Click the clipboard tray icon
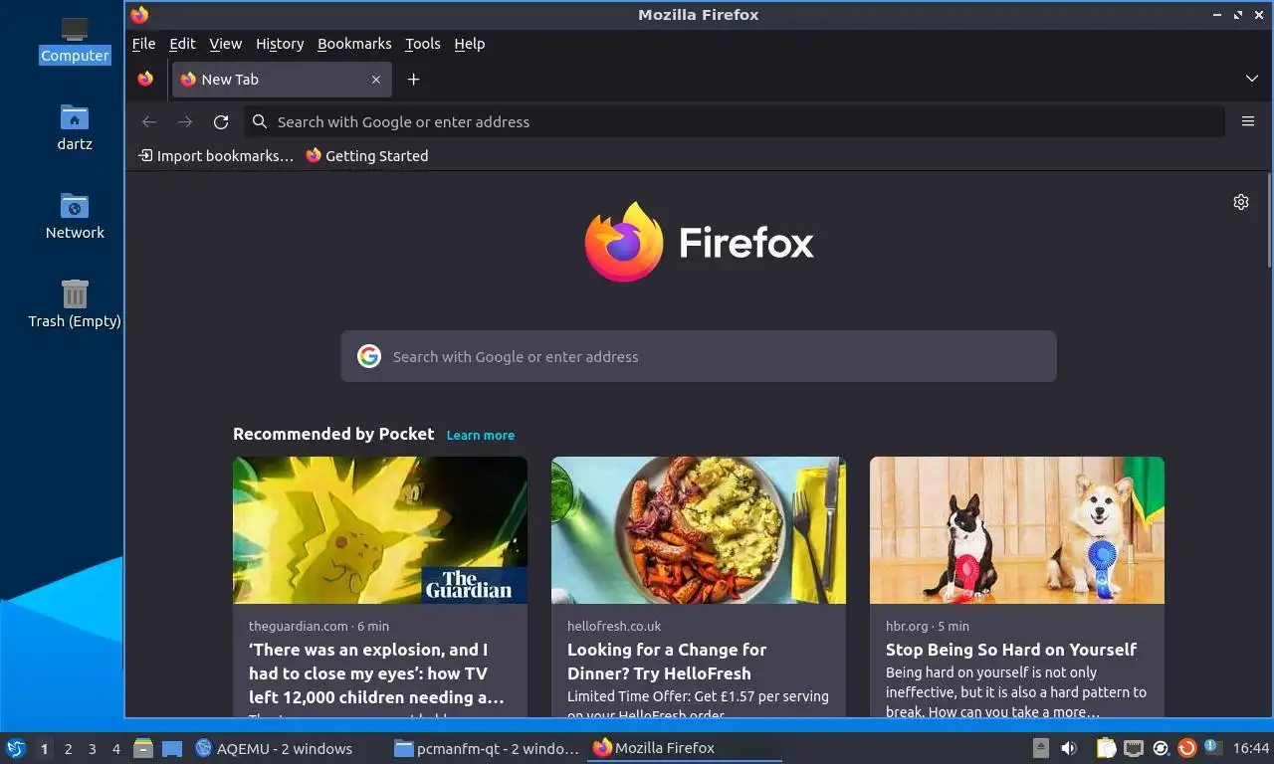 click(x=1106, y=748)
